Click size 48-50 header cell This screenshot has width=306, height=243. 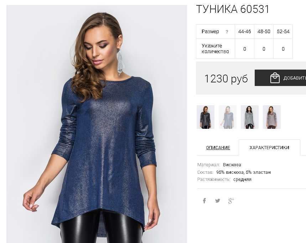coord(264,31)
